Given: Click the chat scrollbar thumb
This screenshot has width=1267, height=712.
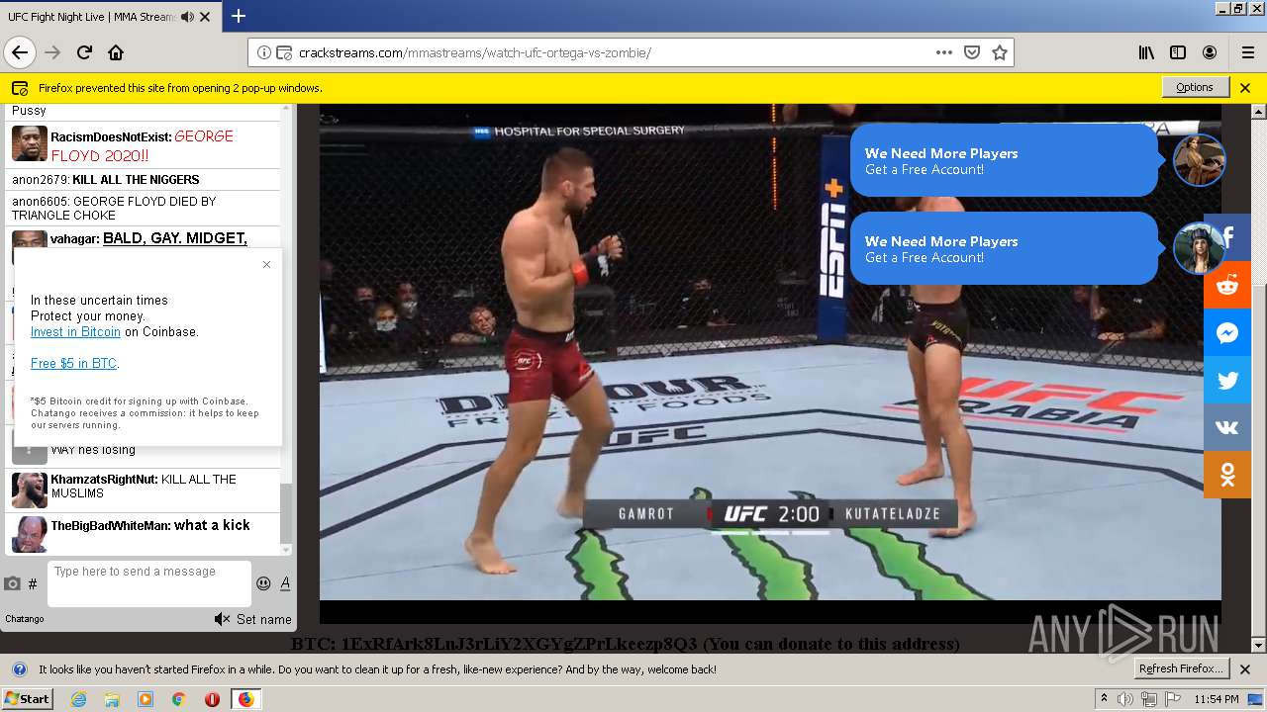Looking at the screenshot, I should (287, 512).
